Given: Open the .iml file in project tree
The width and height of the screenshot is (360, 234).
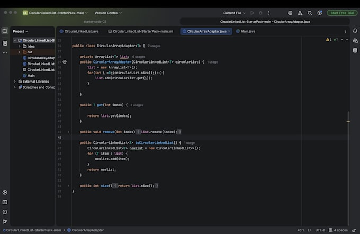Looking at the screenshot, I should (x=39, y=69).
